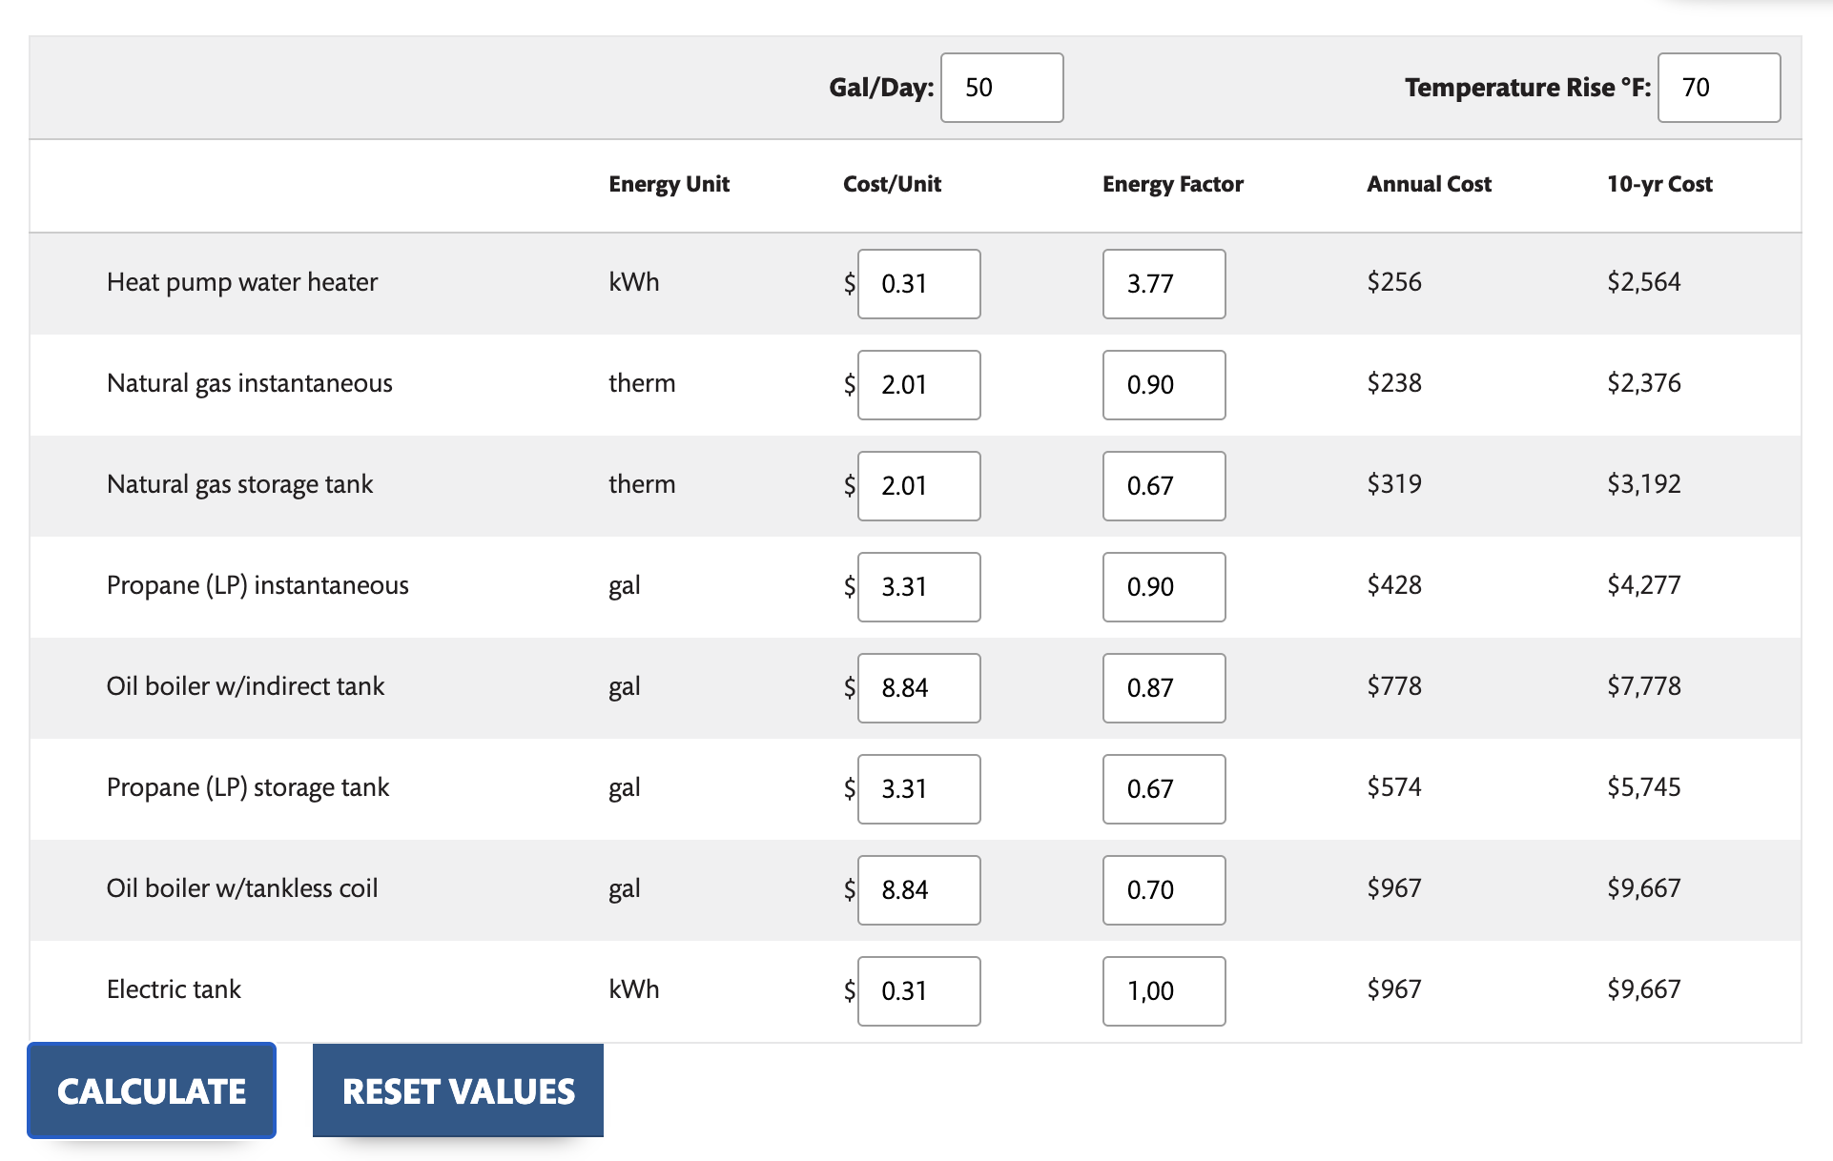Edit Oil boiler w/tankless coil cost field
This screenshot has width=1833, height=1161.
tap(919, 890)
